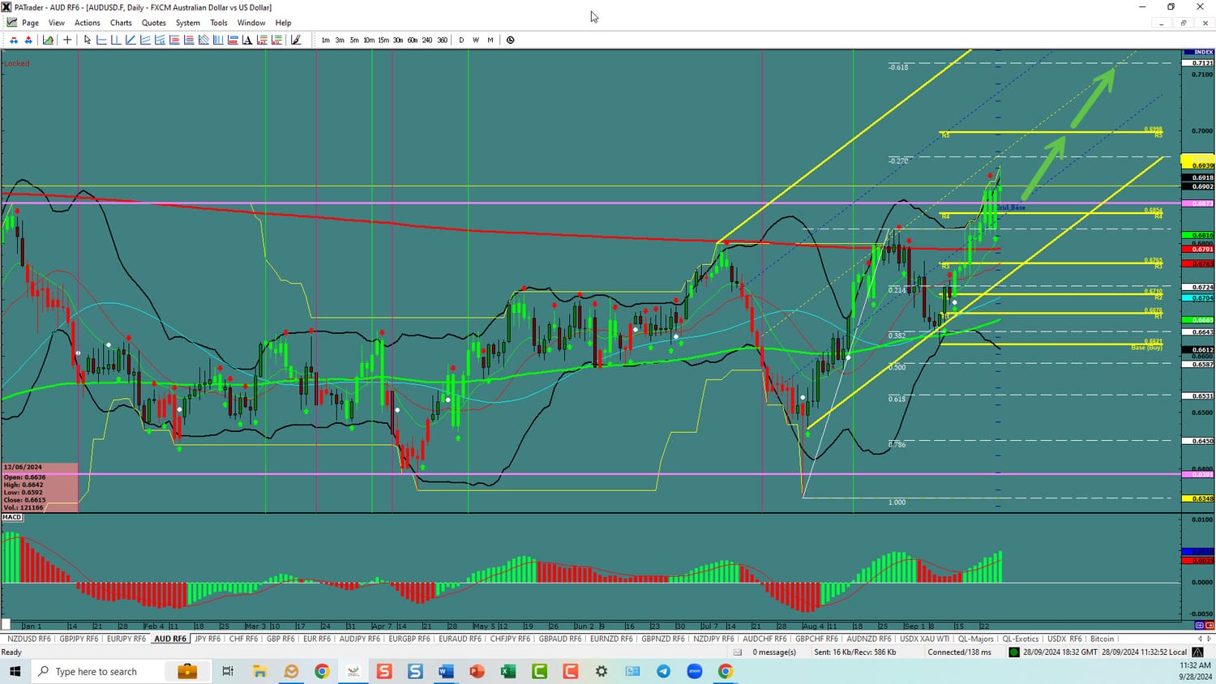This screenshot has width=1216, height=684.
Task: Restore the inner chart window
Action: tap(1183, 23)
